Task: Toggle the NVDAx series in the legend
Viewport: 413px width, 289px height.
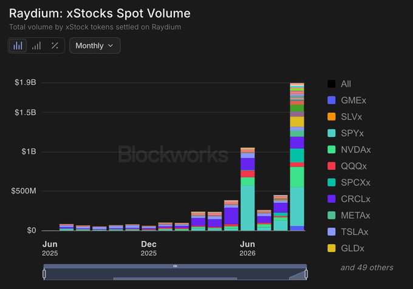Action: click(349, 150)
